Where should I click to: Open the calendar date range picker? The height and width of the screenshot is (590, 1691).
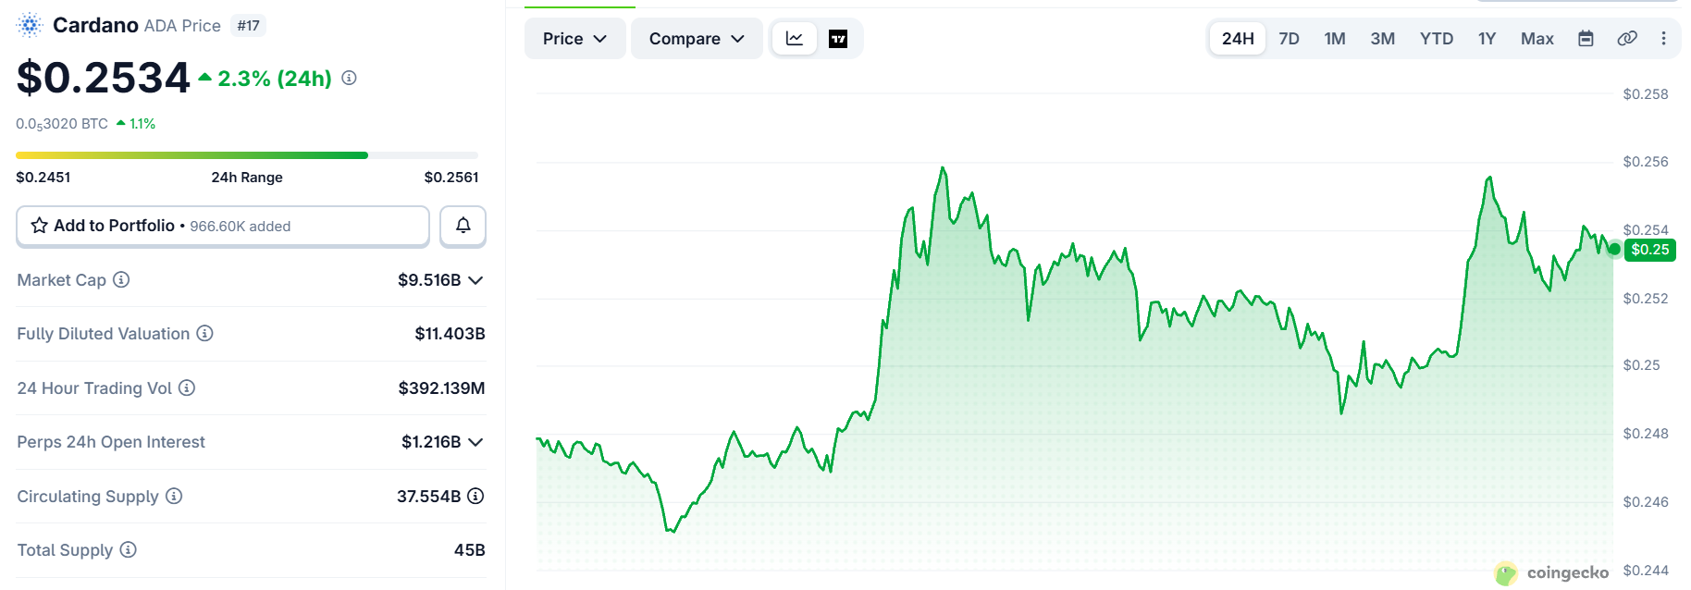point(1586,38)
